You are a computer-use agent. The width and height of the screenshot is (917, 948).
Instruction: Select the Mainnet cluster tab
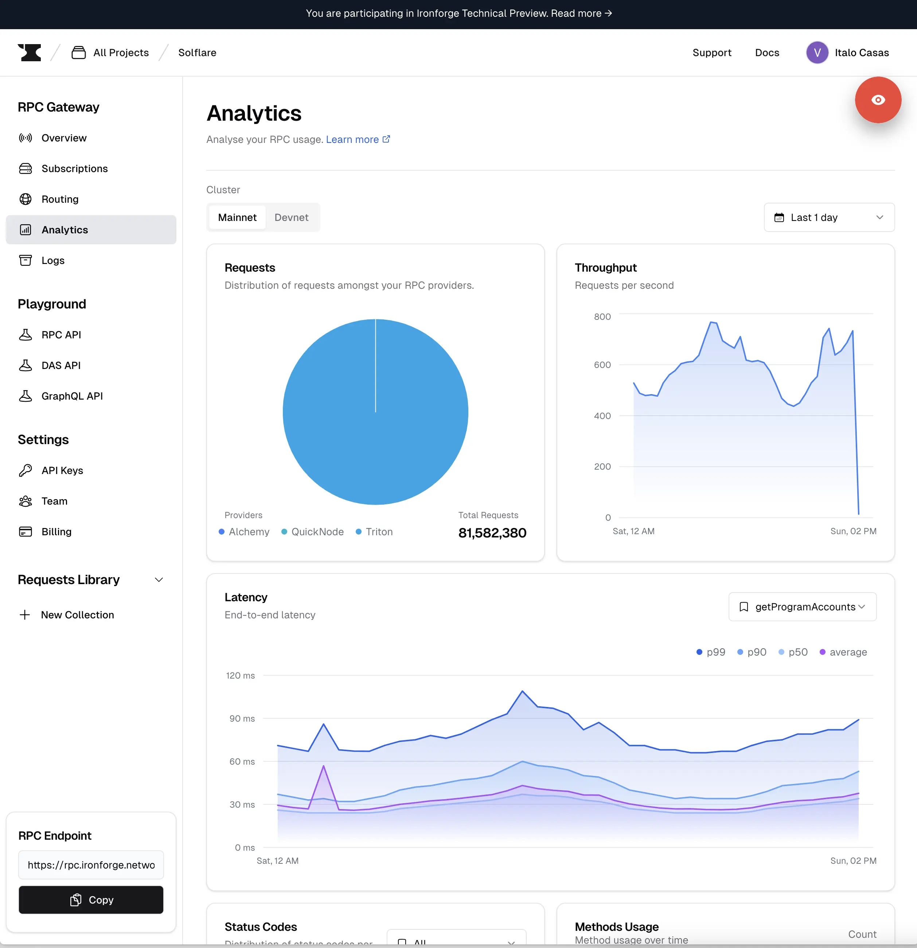click(x=237, y=217)
